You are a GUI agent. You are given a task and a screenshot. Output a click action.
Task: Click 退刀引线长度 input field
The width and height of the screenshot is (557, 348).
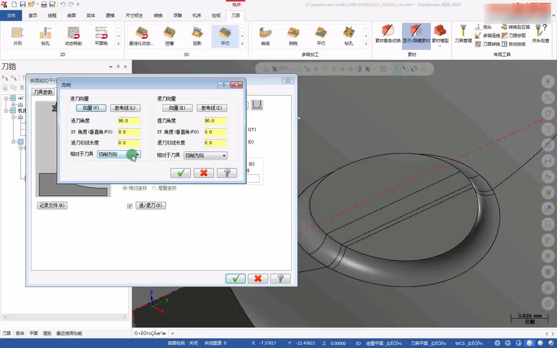[x=215, y=143]
